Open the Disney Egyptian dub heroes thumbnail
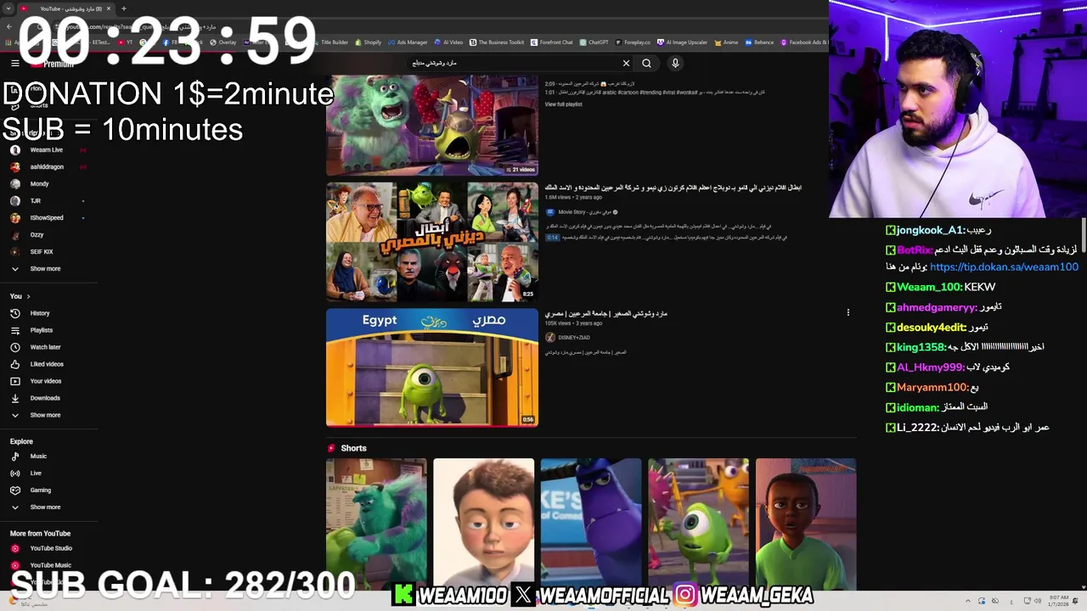1087x611 pixels. (x=431, y=242)
